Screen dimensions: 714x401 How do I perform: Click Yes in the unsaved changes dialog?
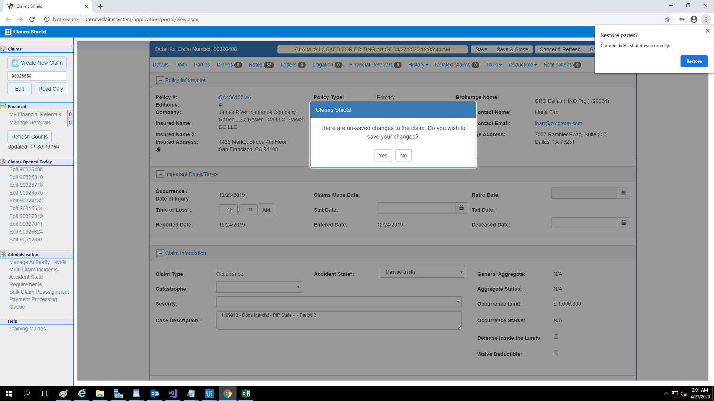tap(383, 156)
